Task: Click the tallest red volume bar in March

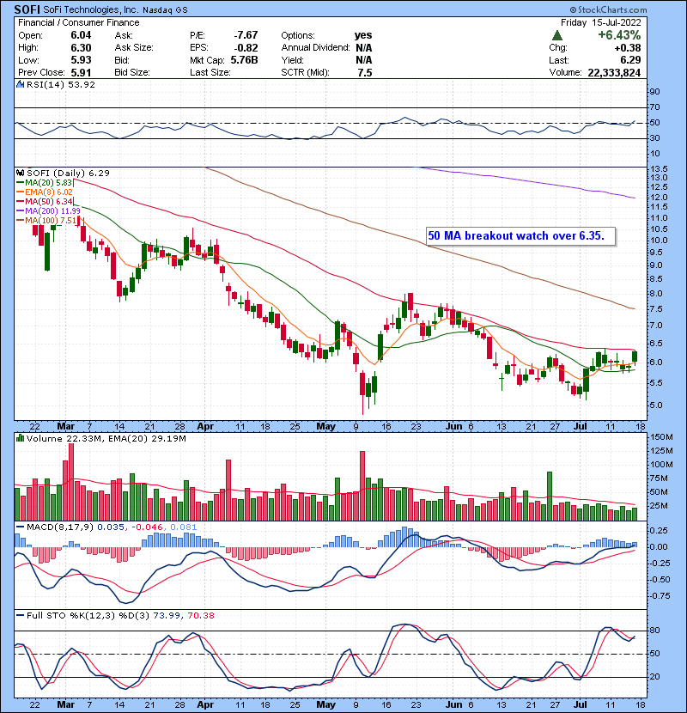Action: (x=71, y=482)
